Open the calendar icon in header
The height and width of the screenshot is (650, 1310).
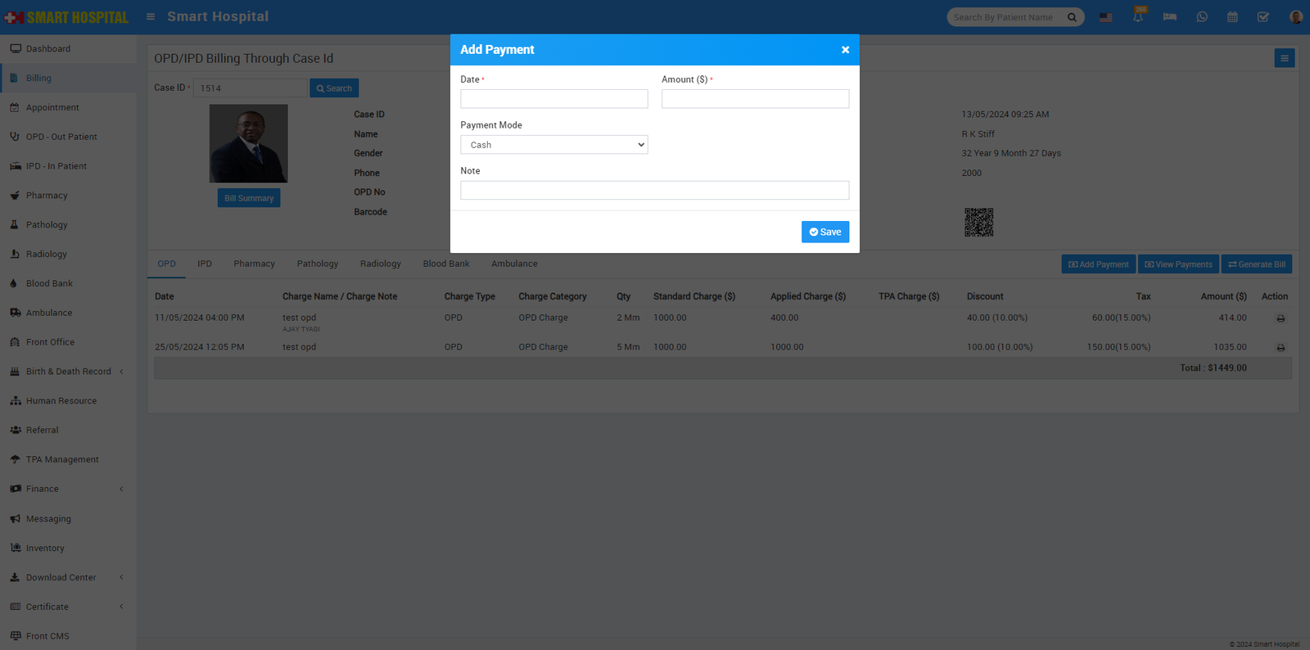pyautogui.click(x=1232, y=17)
